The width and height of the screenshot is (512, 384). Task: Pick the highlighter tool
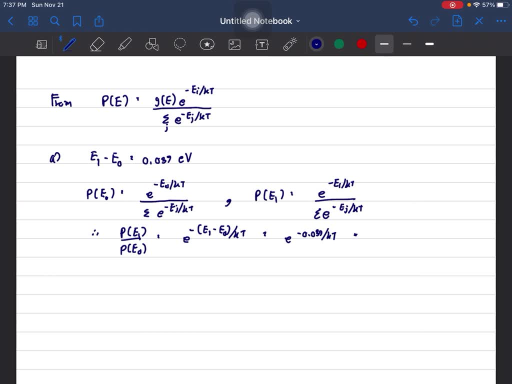pyautogui.click(x=124, y=44)
